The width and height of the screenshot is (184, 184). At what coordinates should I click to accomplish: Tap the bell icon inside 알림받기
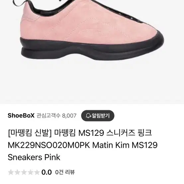(x=88, y=116)
